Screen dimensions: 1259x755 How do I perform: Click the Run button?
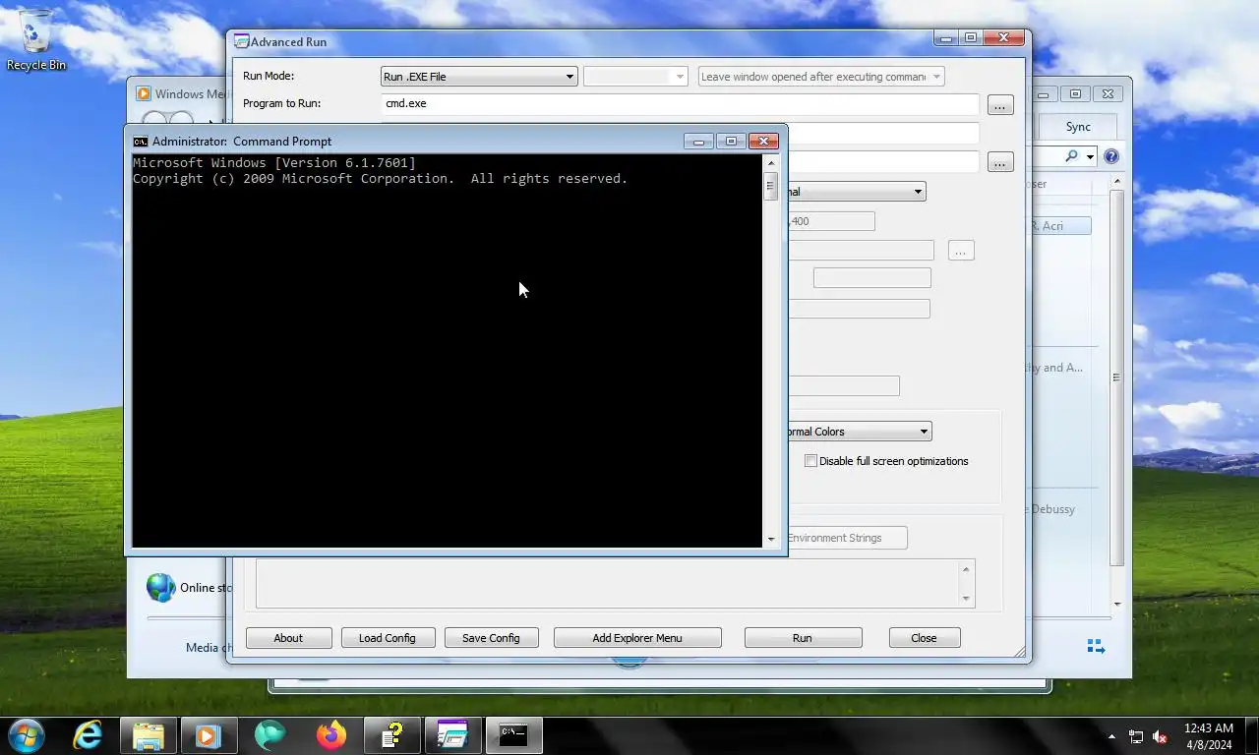803,638
